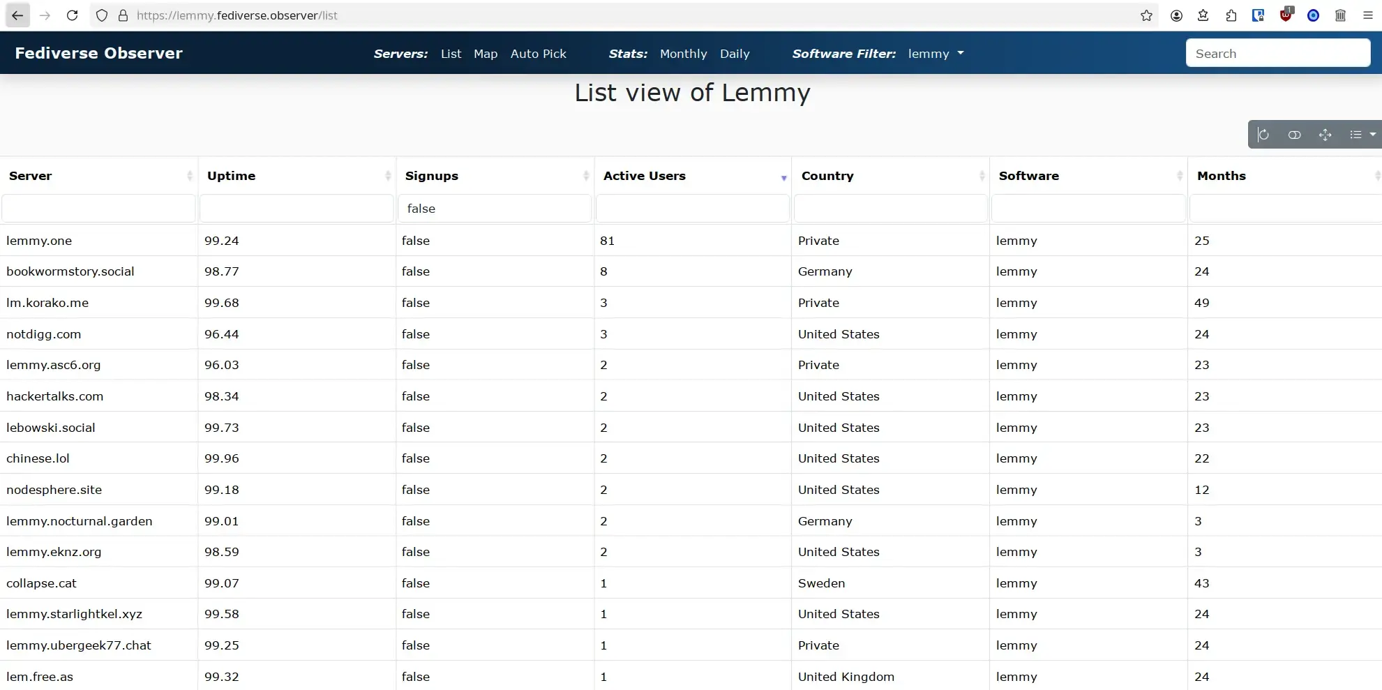Click the Wayback Machine archive extension icon
Screen dimensions: 1382x690
1340,15
